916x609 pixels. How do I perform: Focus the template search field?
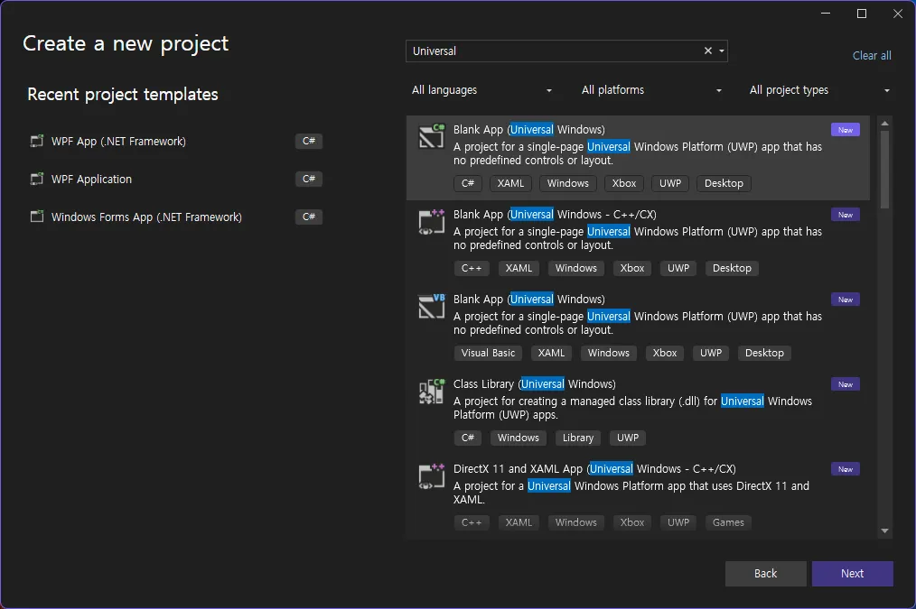click(553, 51)
